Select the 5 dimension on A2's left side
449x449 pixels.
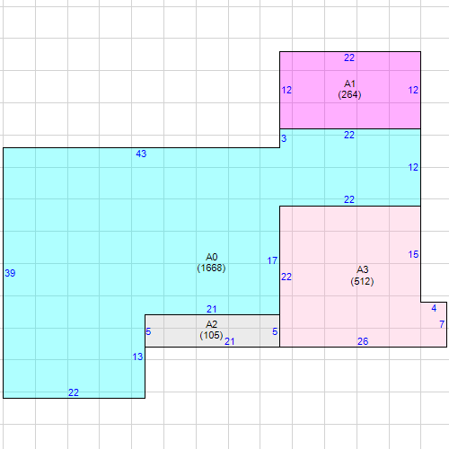148,331
